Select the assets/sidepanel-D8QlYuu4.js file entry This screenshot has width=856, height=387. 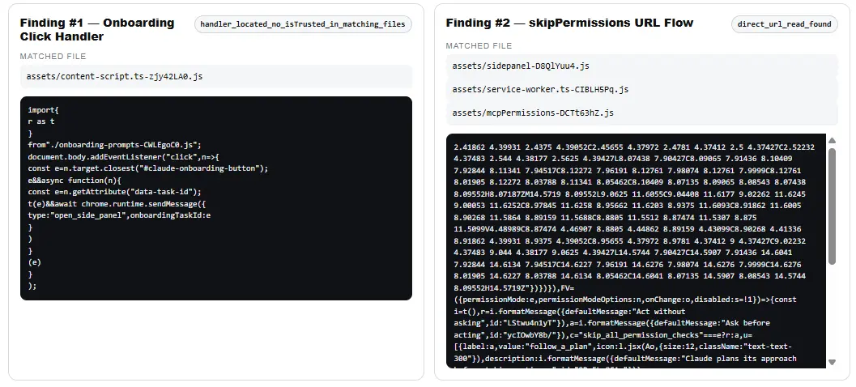(x=641, y=66)
